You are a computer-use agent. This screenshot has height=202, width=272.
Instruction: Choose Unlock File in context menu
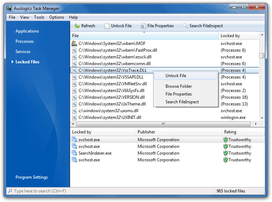(186, 76)
